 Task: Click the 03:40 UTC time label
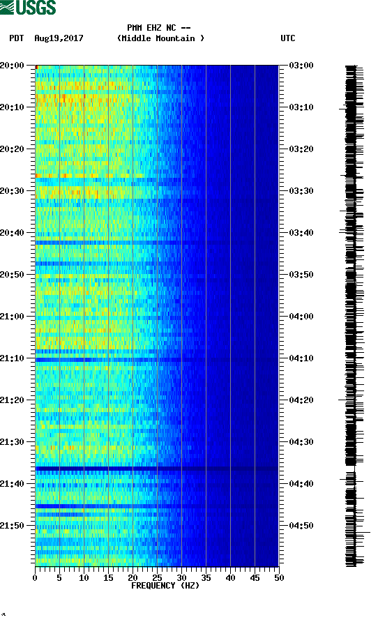point(301,233)
